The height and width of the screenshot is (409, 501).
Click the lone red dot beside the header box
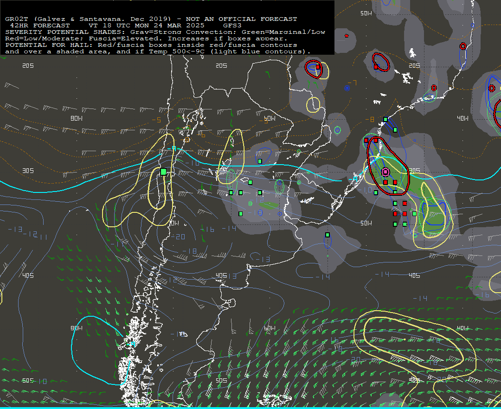coord(347,36)
